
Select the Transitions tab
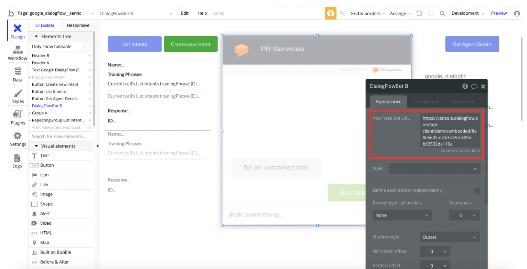[463, 102]
